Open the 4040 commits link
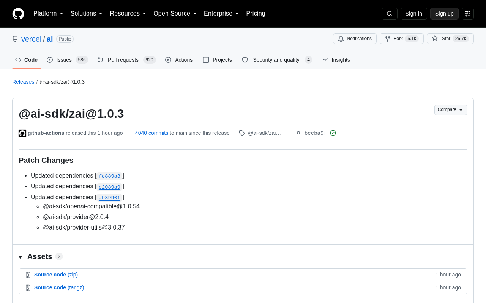The width and height of the screenshot is (486, 303). pyautogui.click(x=151, y=133)
